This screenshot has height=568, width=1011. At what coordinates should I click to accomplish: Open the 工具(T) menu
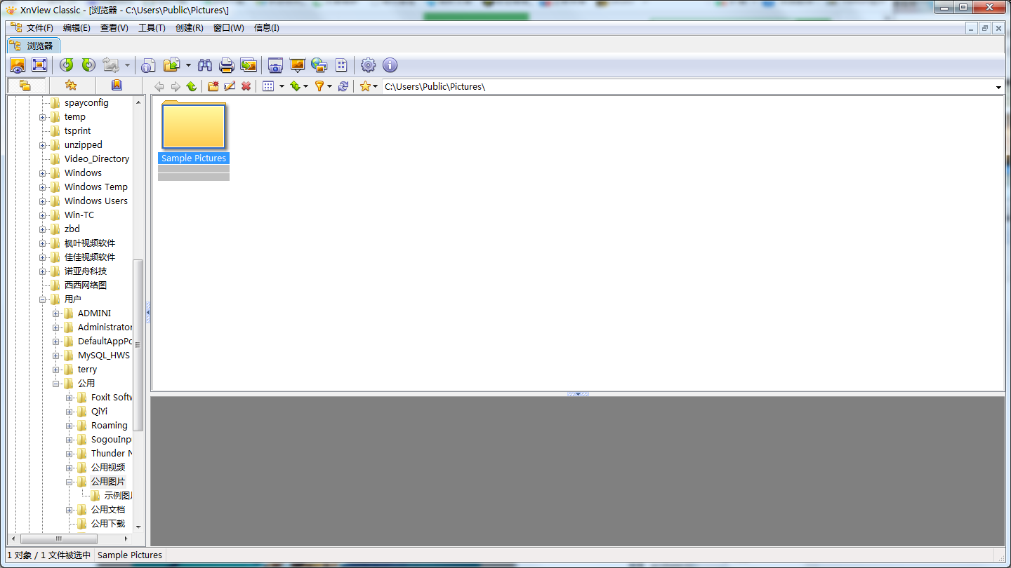coord(152,28)
